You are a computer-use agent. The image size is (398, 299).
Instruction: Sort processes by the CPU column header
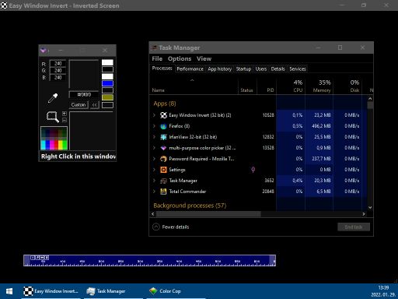tap(291, 86)
